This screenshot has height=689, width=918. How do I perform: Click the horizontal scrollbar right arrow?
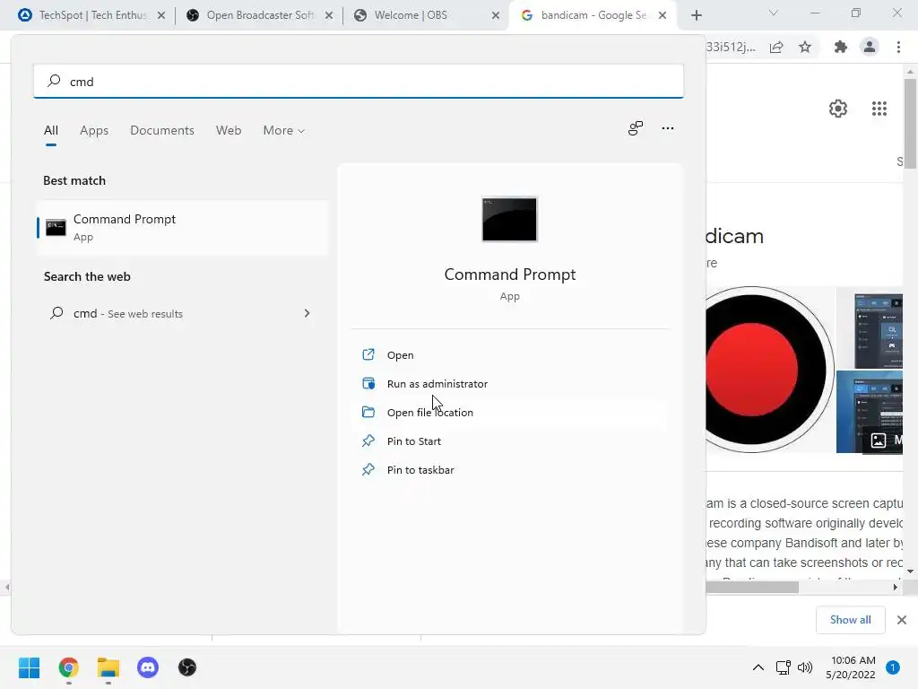(896, 587)
